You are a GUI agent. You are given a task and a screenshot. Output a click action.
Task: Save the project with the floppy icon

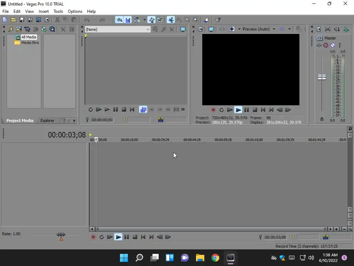pos(22,20)
